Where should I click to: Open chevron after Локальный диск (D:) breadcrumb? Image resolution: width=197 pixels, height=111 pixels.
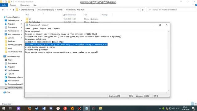click(55, 10)
